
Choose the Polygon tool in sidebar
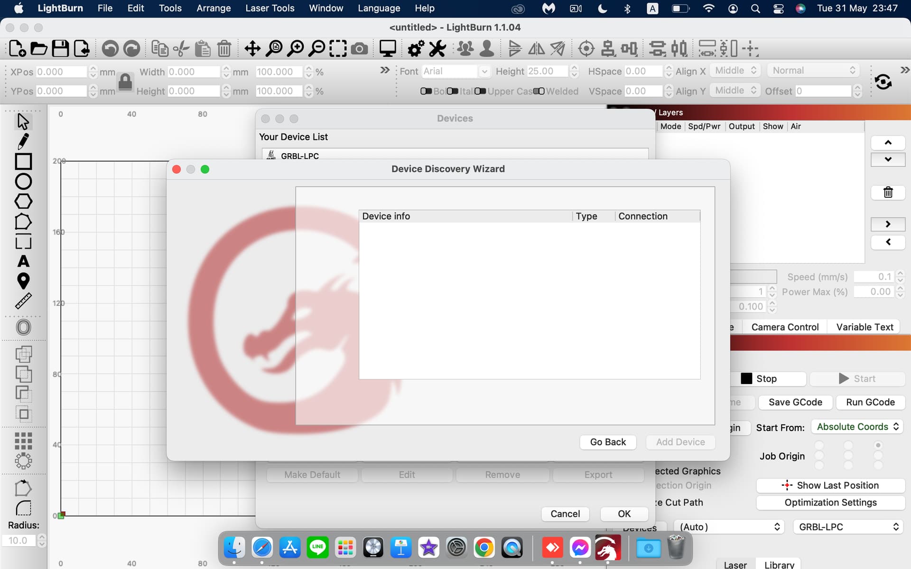[x=23, y=202]
